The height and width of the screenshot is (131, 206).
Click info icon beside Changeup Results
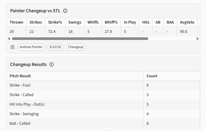click(x=51, y=64)
